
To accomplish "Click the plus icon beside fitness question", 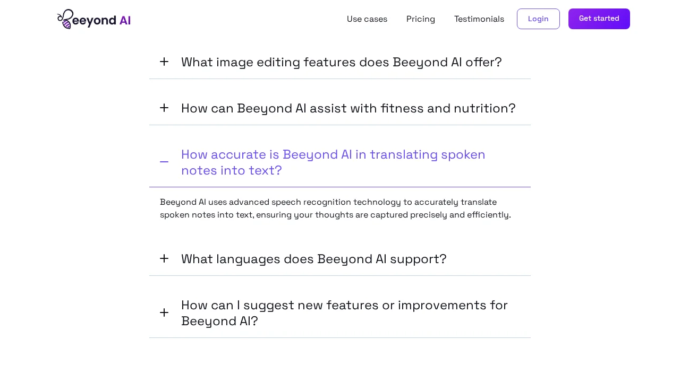I will pos(164,108).
